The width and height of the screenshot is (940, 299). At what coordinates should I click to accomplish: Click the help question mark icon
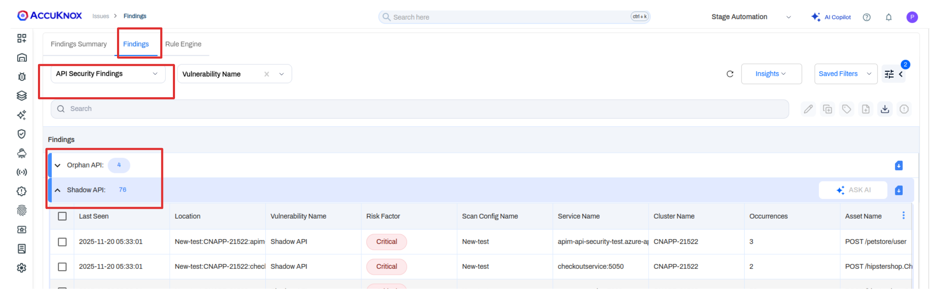(866, 17)
